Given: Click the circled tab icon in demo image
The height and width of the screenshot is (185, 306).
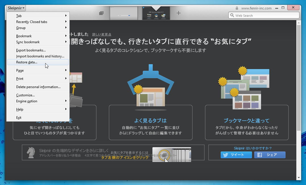Looking at the screenshot, I should click(x=164, y=155).
